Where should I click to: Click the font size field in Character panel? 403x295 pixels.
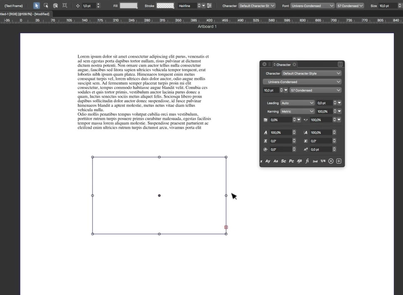point(271,90)
